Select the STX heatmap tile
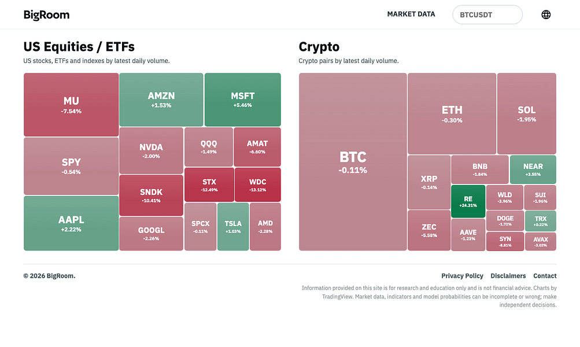Viewport: 580px width, 347px height. 209,184
